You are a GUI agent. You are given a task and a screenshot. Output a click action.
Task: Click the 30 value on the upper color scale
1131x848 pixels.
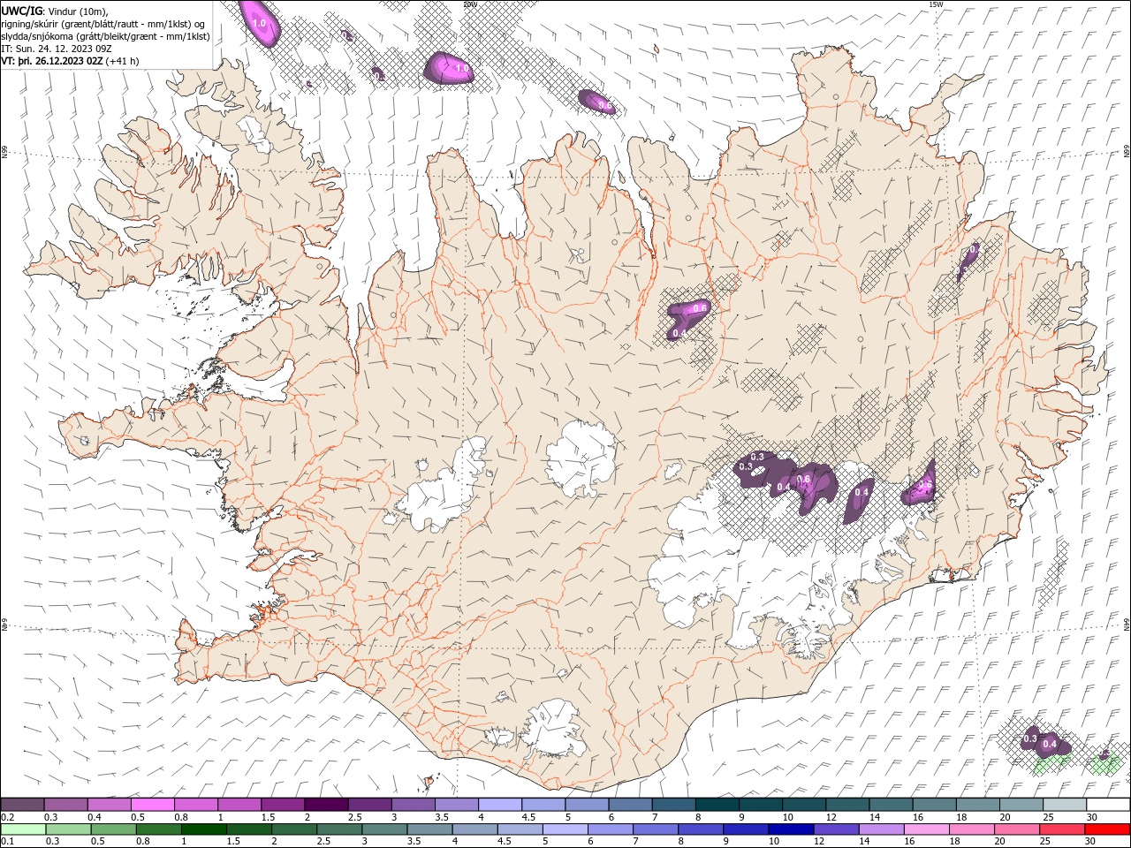click(1093, 817)
